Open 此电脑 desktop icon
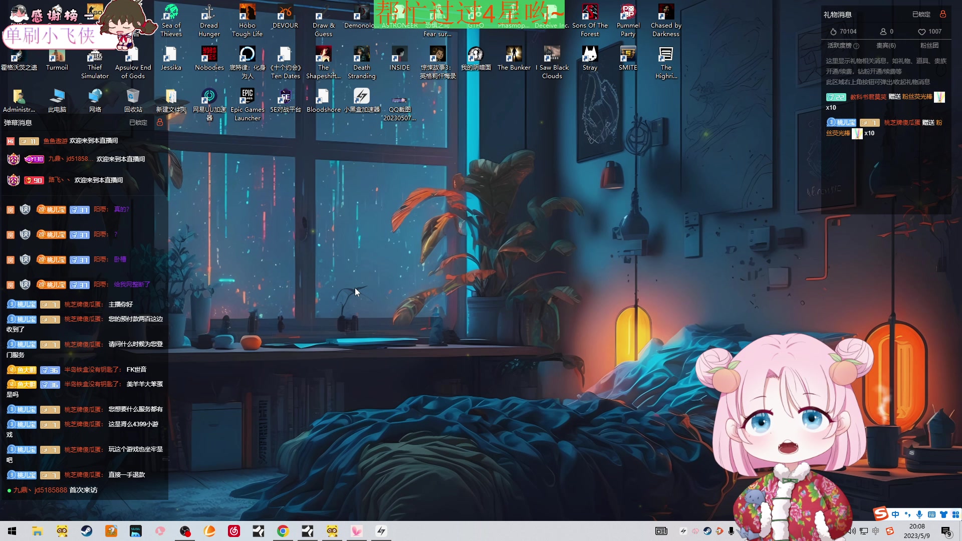The width and height of the screenshot is (962, 541). [x=57, y=101]
